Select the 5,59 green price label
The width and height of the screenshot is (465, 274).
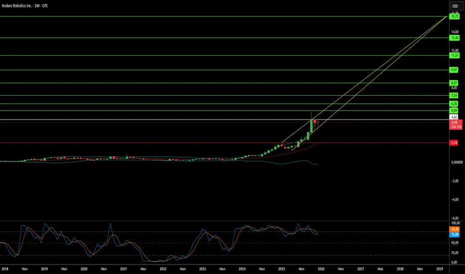pos(454,111)
